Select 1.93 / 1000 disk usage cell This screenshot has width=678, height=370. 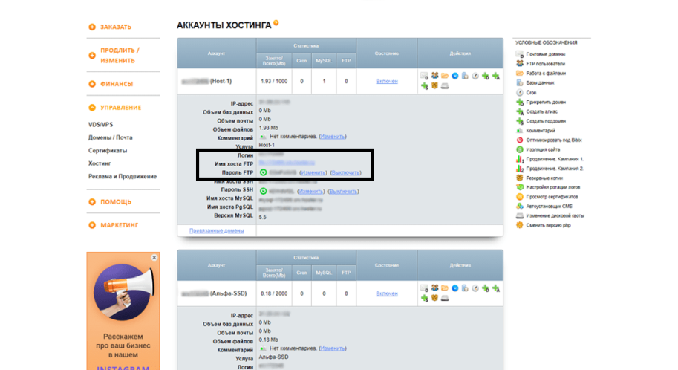(274, 82)
